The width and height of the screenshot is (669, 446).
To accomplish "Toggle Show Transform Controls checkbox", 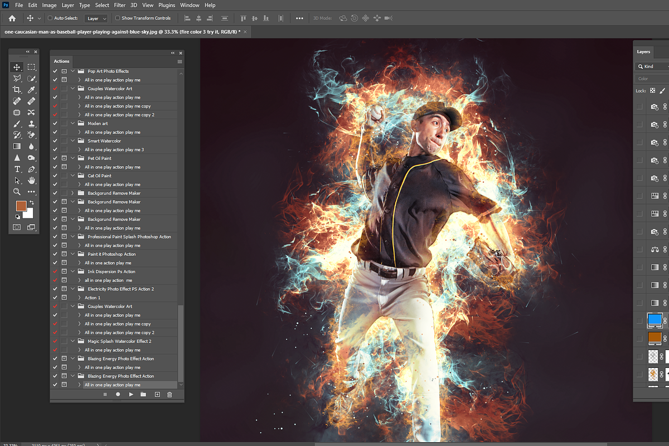I will point(118,18).
